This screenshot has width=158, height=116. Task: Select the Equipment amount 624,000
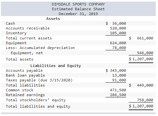click(118, 43)
